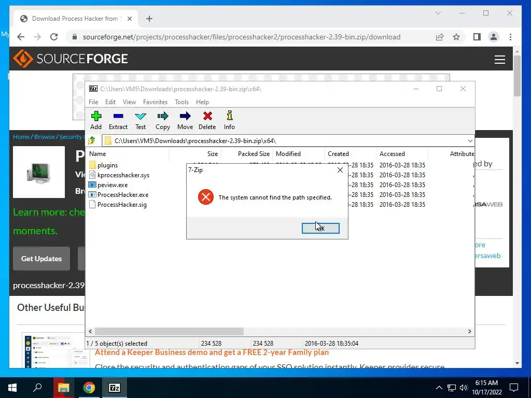Open Chrome's three-dot menu
This screenshot has width=531, height=398.
pyautogui.click(x=510, y=37)
